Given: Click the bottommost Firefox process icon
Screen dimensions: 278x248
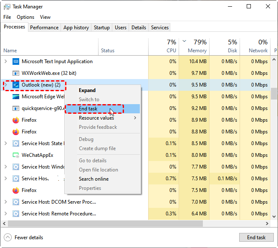Looking at the screenshot, I should [x=16, y=190].
